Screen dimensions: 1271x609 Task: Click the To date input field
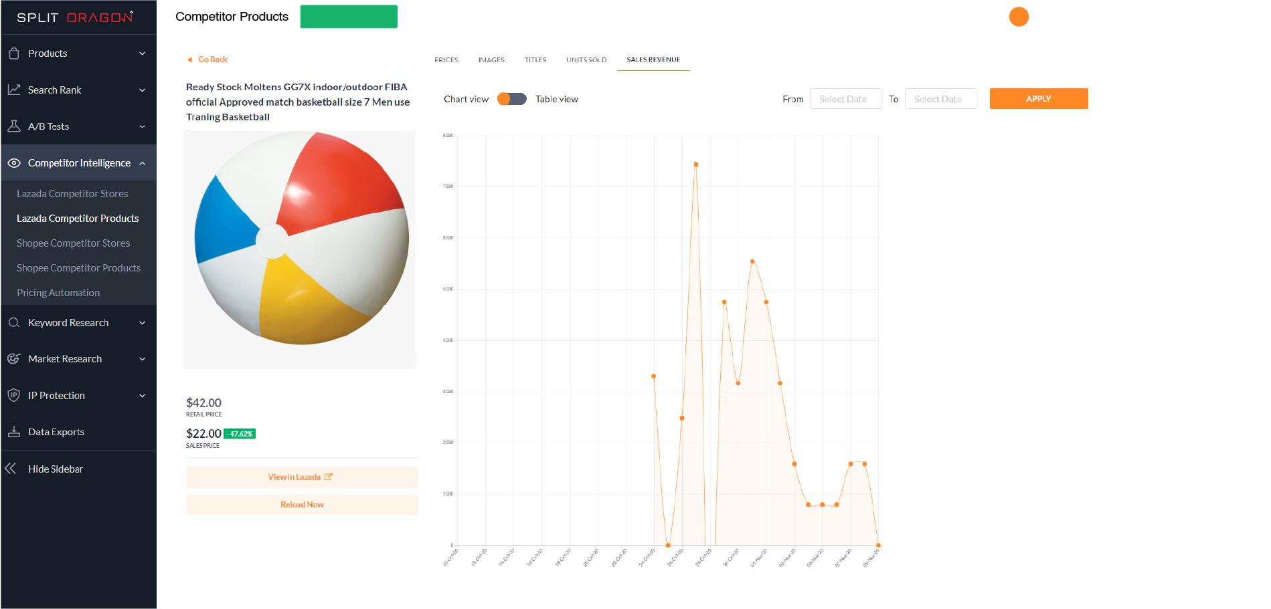(941, 99)
